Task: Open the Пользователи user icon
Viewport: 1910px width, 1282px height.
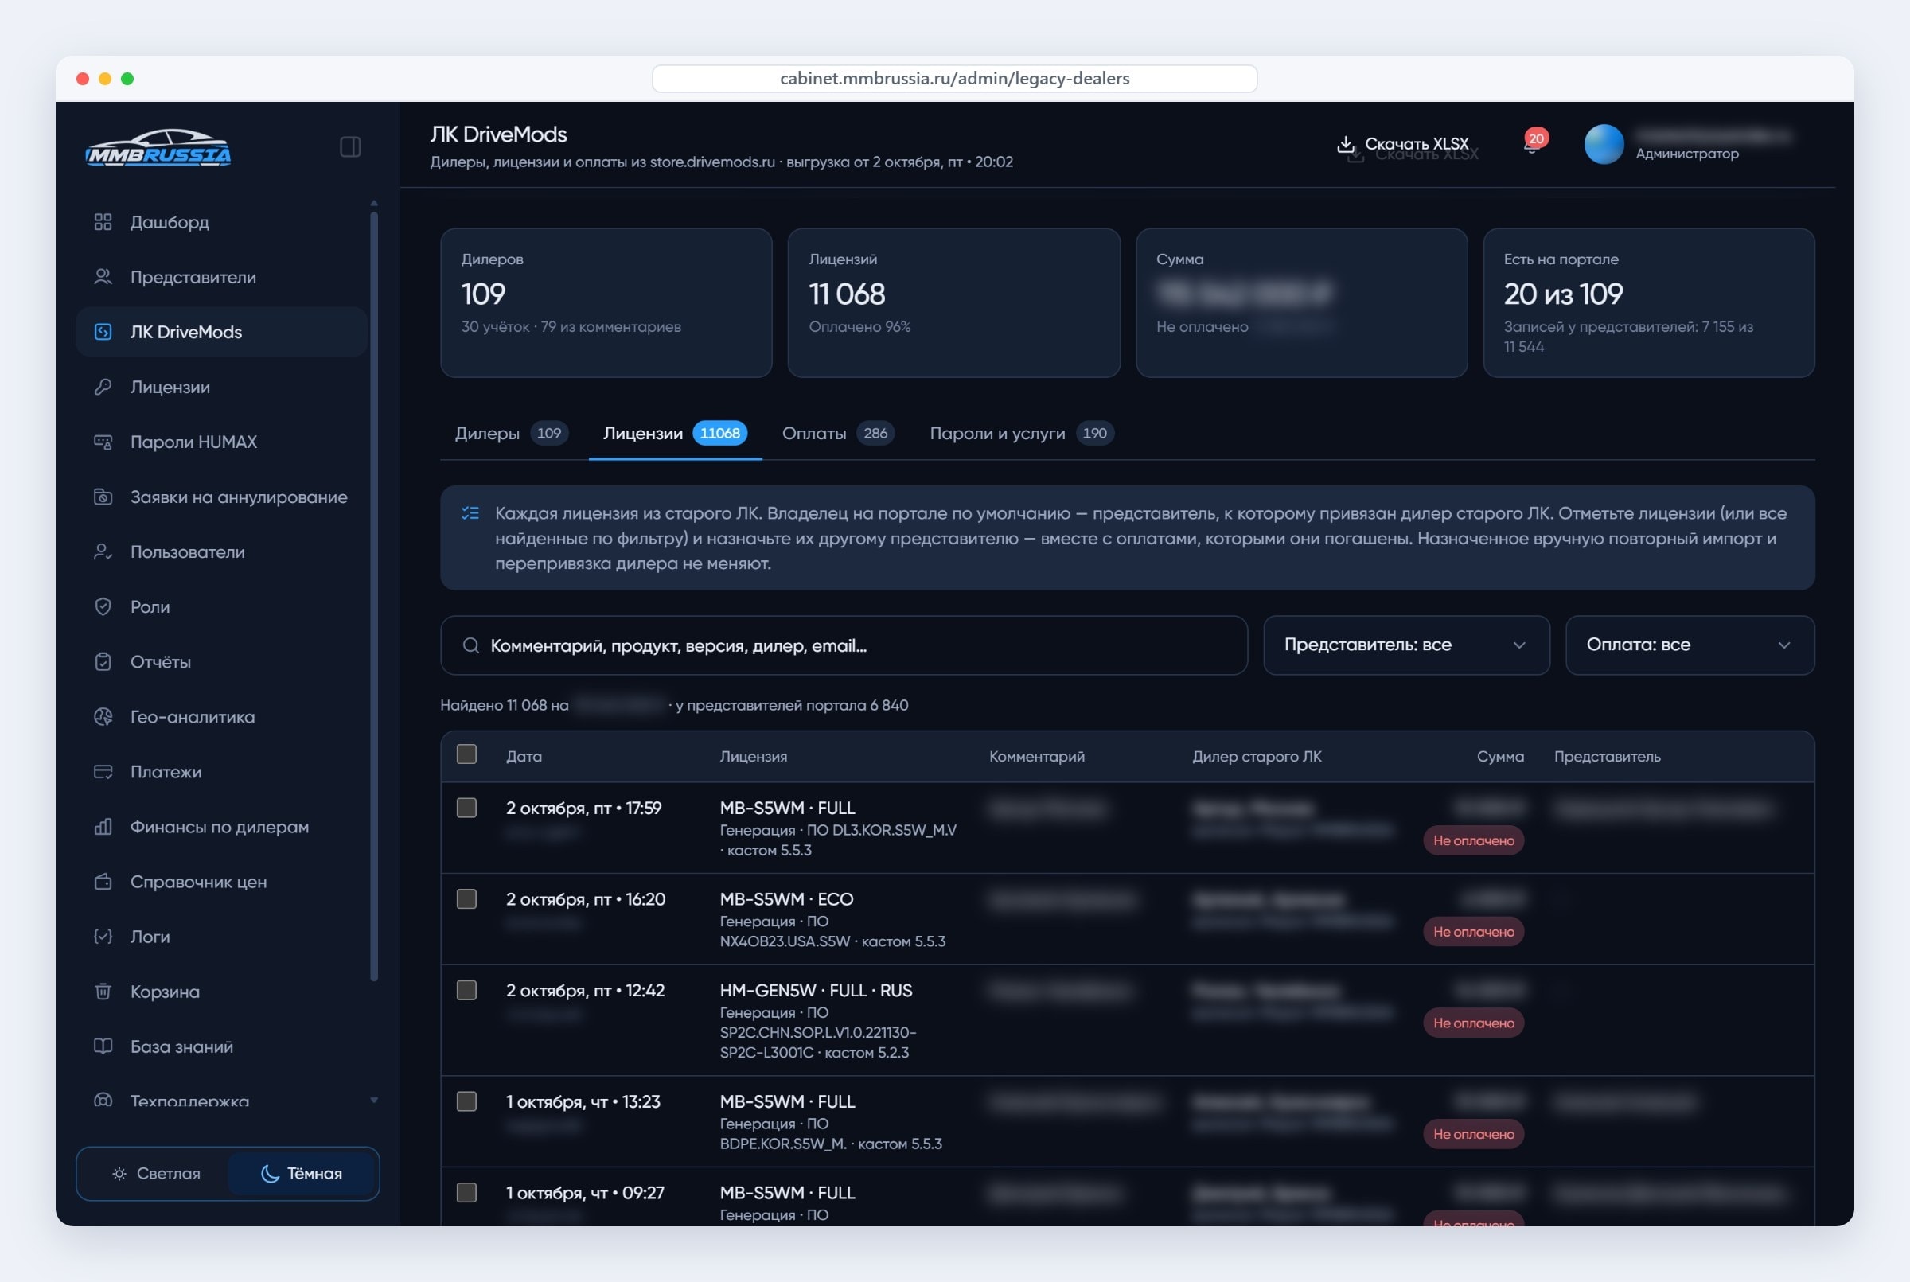Action: coord(103,552)
